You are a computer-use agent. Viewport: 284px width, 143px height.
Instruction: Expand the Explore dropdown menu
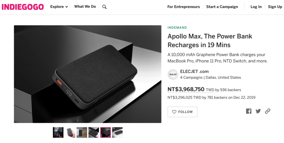[59, 7]
